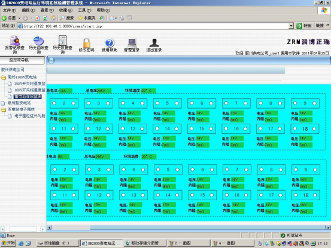Screen dimensions: 331x248
Task: Open the history curve query pie-chart icon
Action: pyautogui.click(x=38, y=41)
